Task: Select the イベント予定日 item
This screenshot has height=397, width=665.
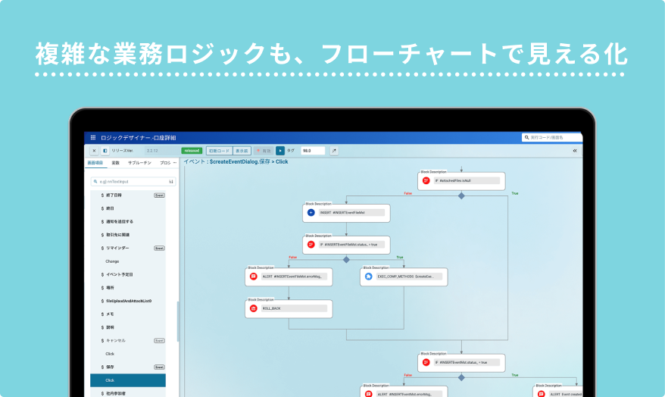Action: pyautogui.click(x=120, y=274)
